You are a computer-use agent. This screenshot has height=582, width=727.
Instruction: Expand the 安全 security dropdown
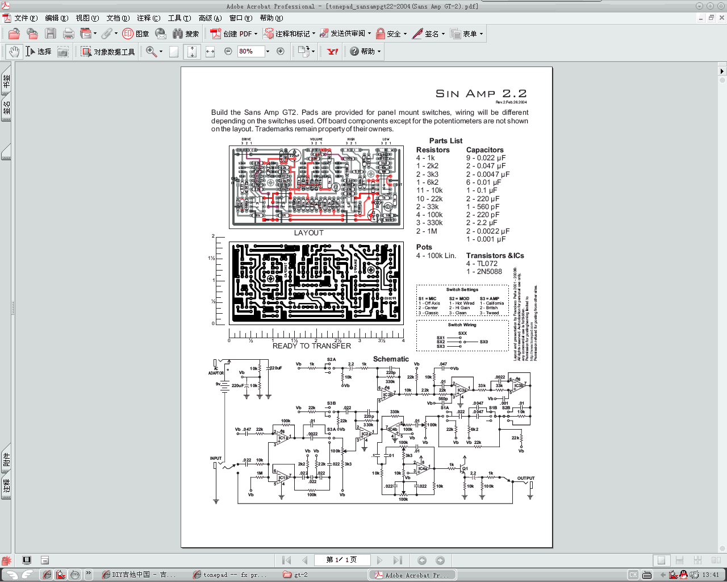pos(405,34)
